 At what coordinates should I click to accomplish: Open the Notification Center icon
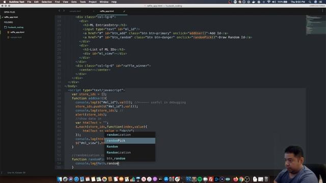pos(320,2)
